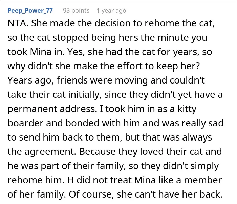Viewport: 237px width, 204px height.
Task: Click the line starting 'boarder and bonded'
Action: coord(115,123)
